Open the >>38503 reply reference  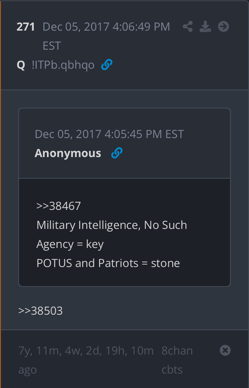[40, 311]
